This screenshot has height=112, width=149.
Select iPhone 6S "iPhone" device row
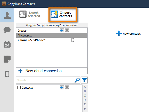[x=52, y=40]
